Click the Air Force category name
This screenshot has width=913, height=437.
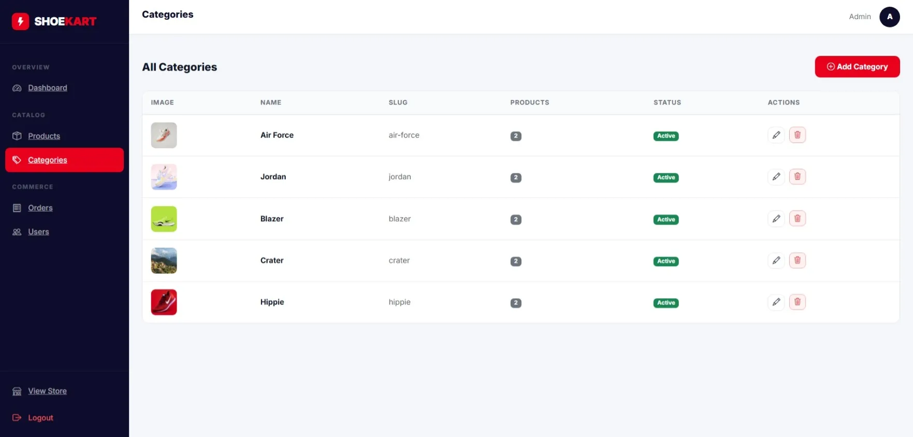tap(277, 135)
